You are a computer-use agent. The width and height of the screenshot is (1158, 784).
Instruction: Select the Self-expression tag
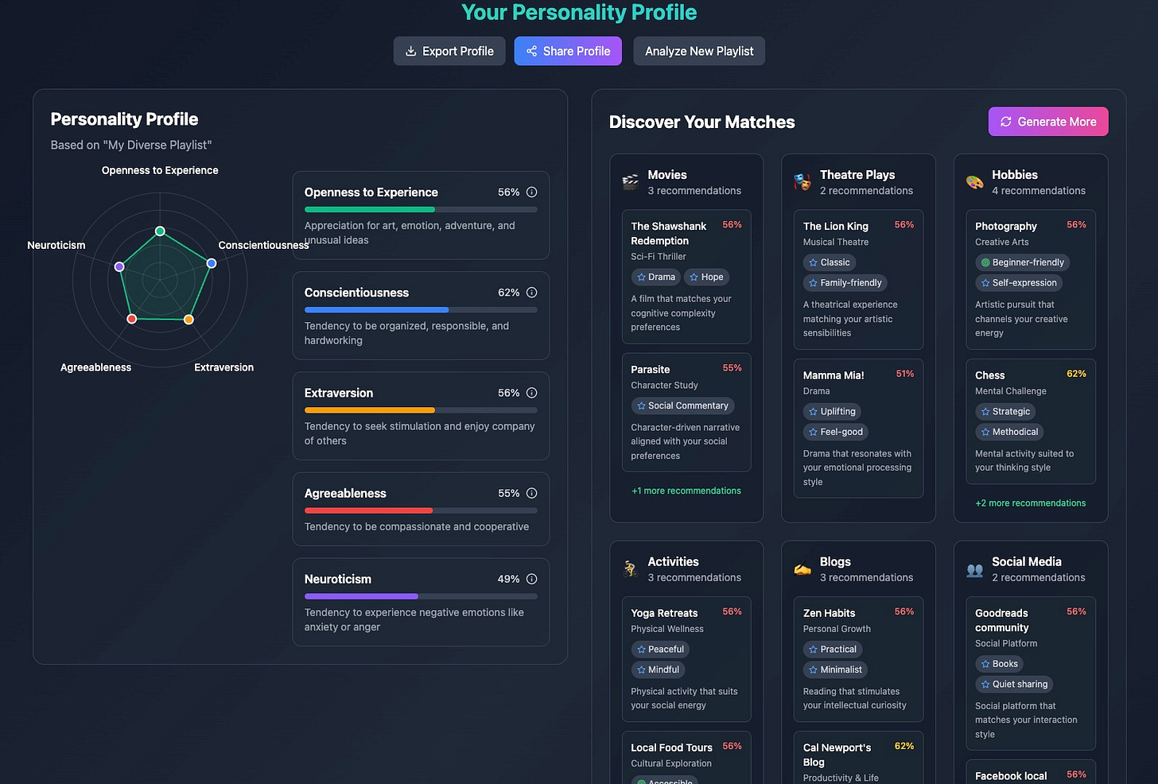point(1019,283)
